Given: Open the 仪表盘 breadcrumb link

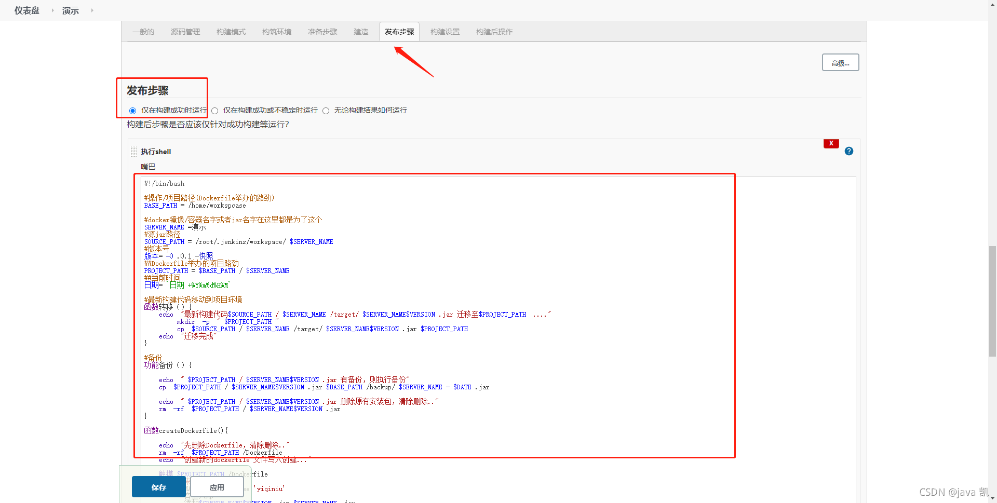Looking at the screenshot, I should point(27,10).
